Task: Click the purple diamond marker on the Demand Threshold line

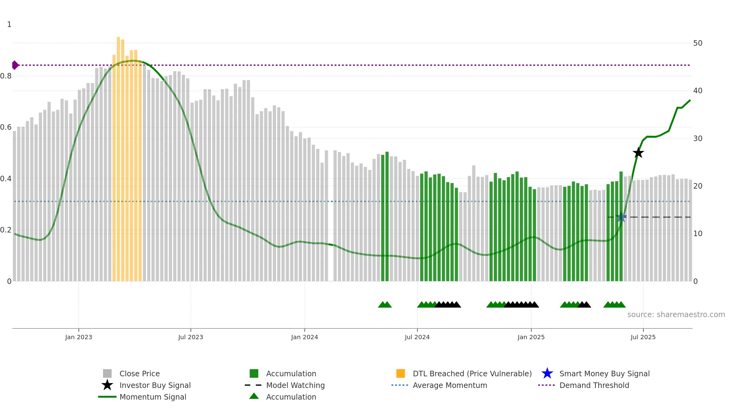Action: (x=15, y=65)
